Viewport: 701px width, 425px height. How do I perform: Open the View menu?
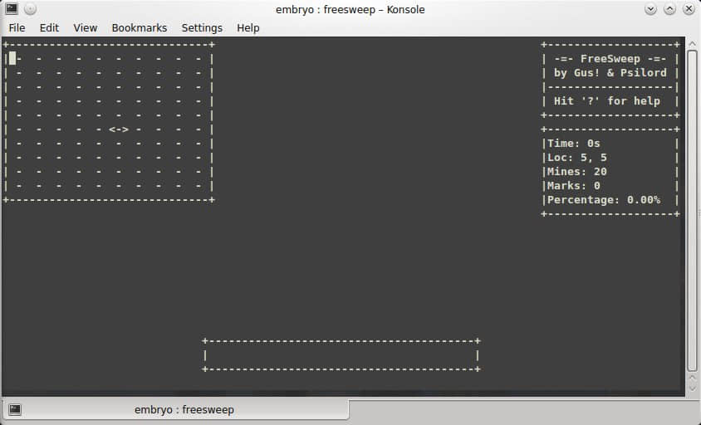(85, 27)
